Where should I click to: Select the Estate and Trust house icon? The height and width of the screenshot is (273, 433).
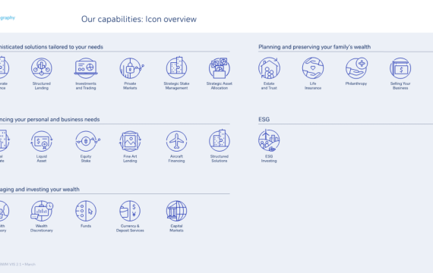point(269,68)
